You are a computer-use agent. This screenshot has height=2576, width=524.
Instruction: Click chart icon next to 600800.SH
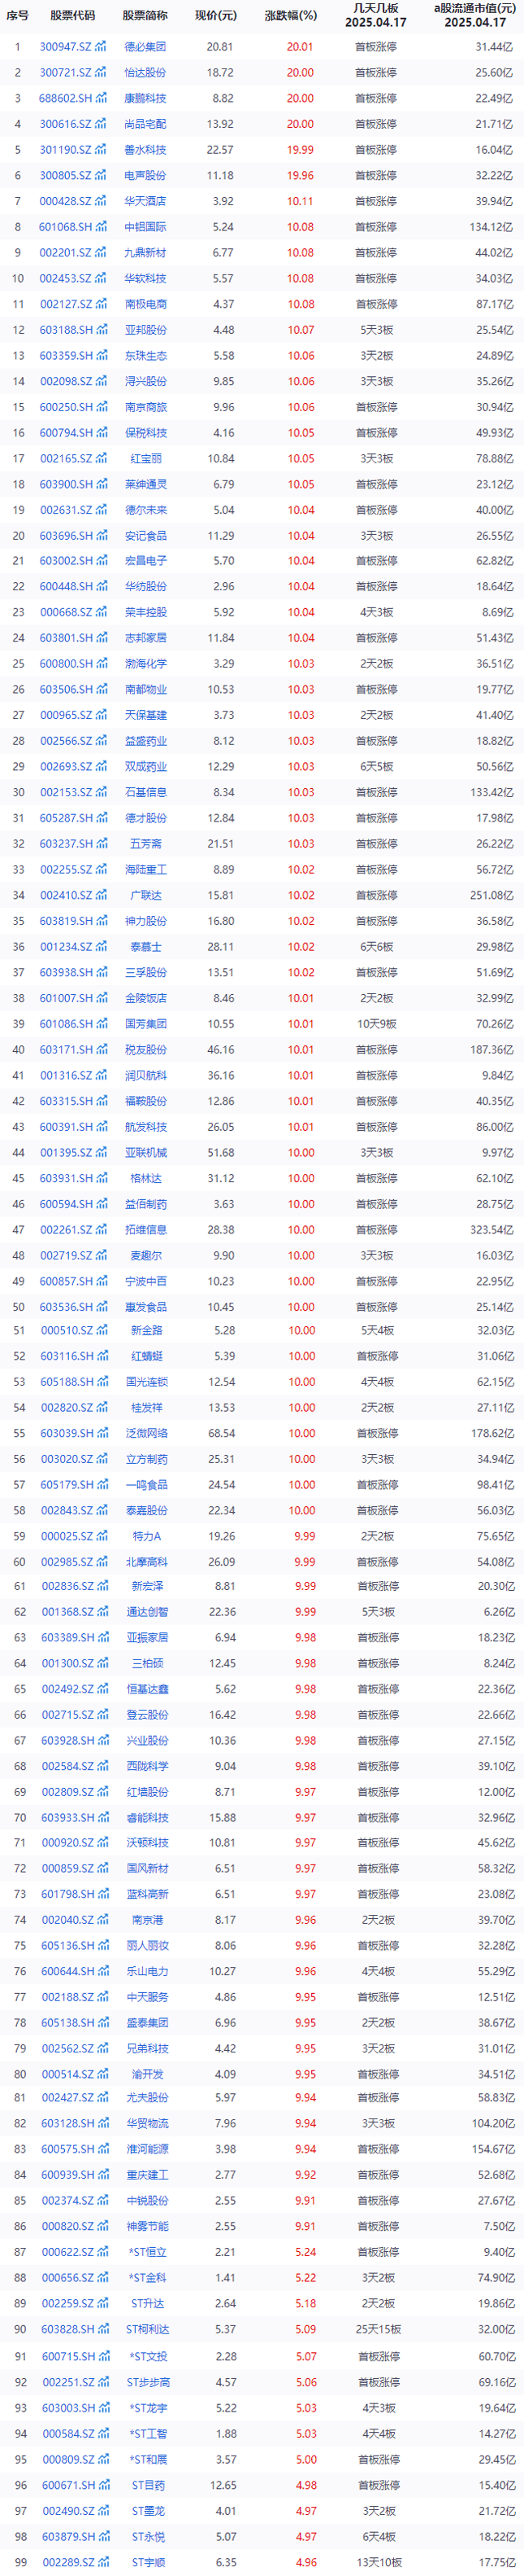pos(101,663)
